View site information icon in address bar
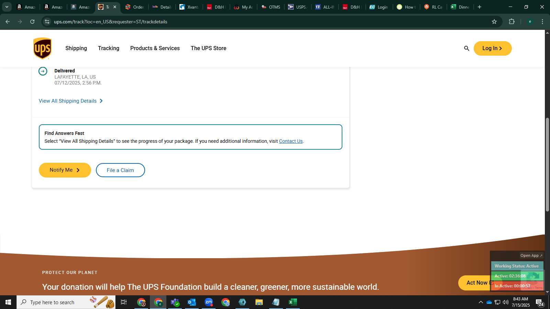This screenshot has height=309, width=550. point(47,22)
